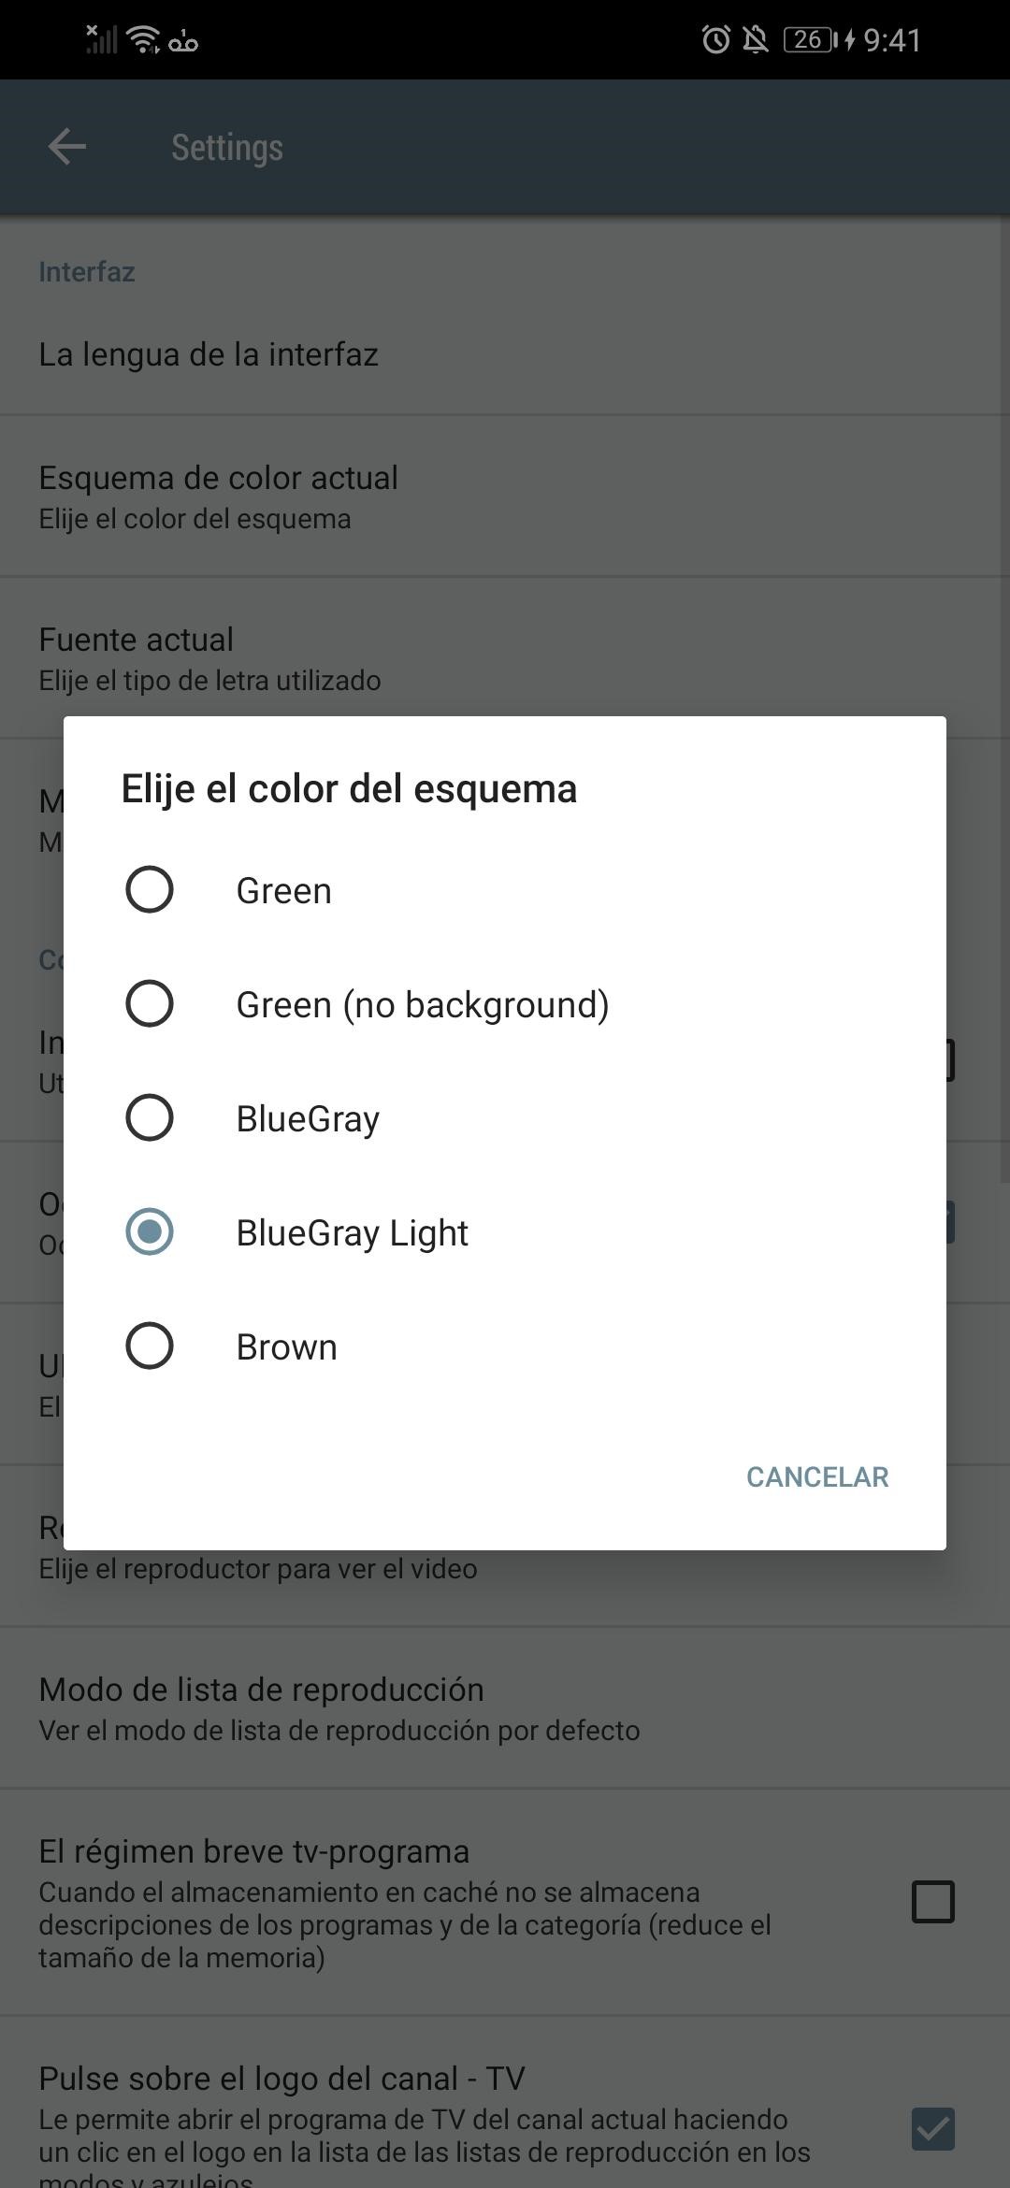This screenshot has height=2188, width=1010.
Task: Tap the back arrow in Settings header
Action: coord(66,147)
